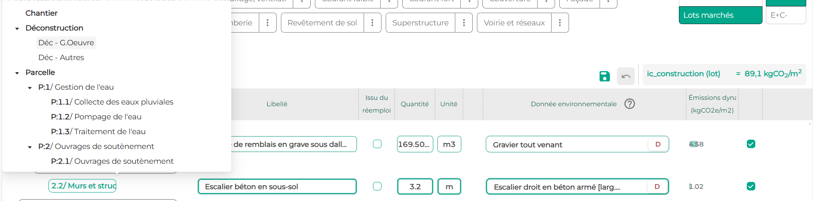The image size is (813, 201).
Task: Check réemploi box for Escalier béton row
Action: click(377, 186)
